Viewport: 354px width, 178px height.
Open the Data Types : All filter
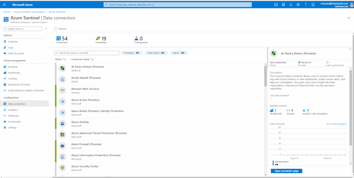pos(156,53)
